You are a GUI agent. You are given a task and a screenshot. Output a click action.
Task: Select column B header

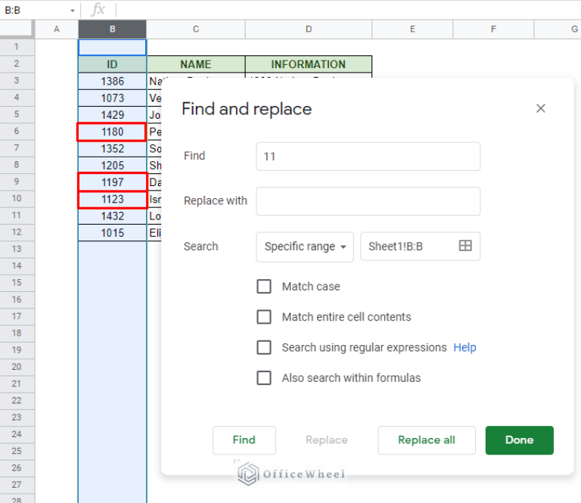[x=112, y=29]
